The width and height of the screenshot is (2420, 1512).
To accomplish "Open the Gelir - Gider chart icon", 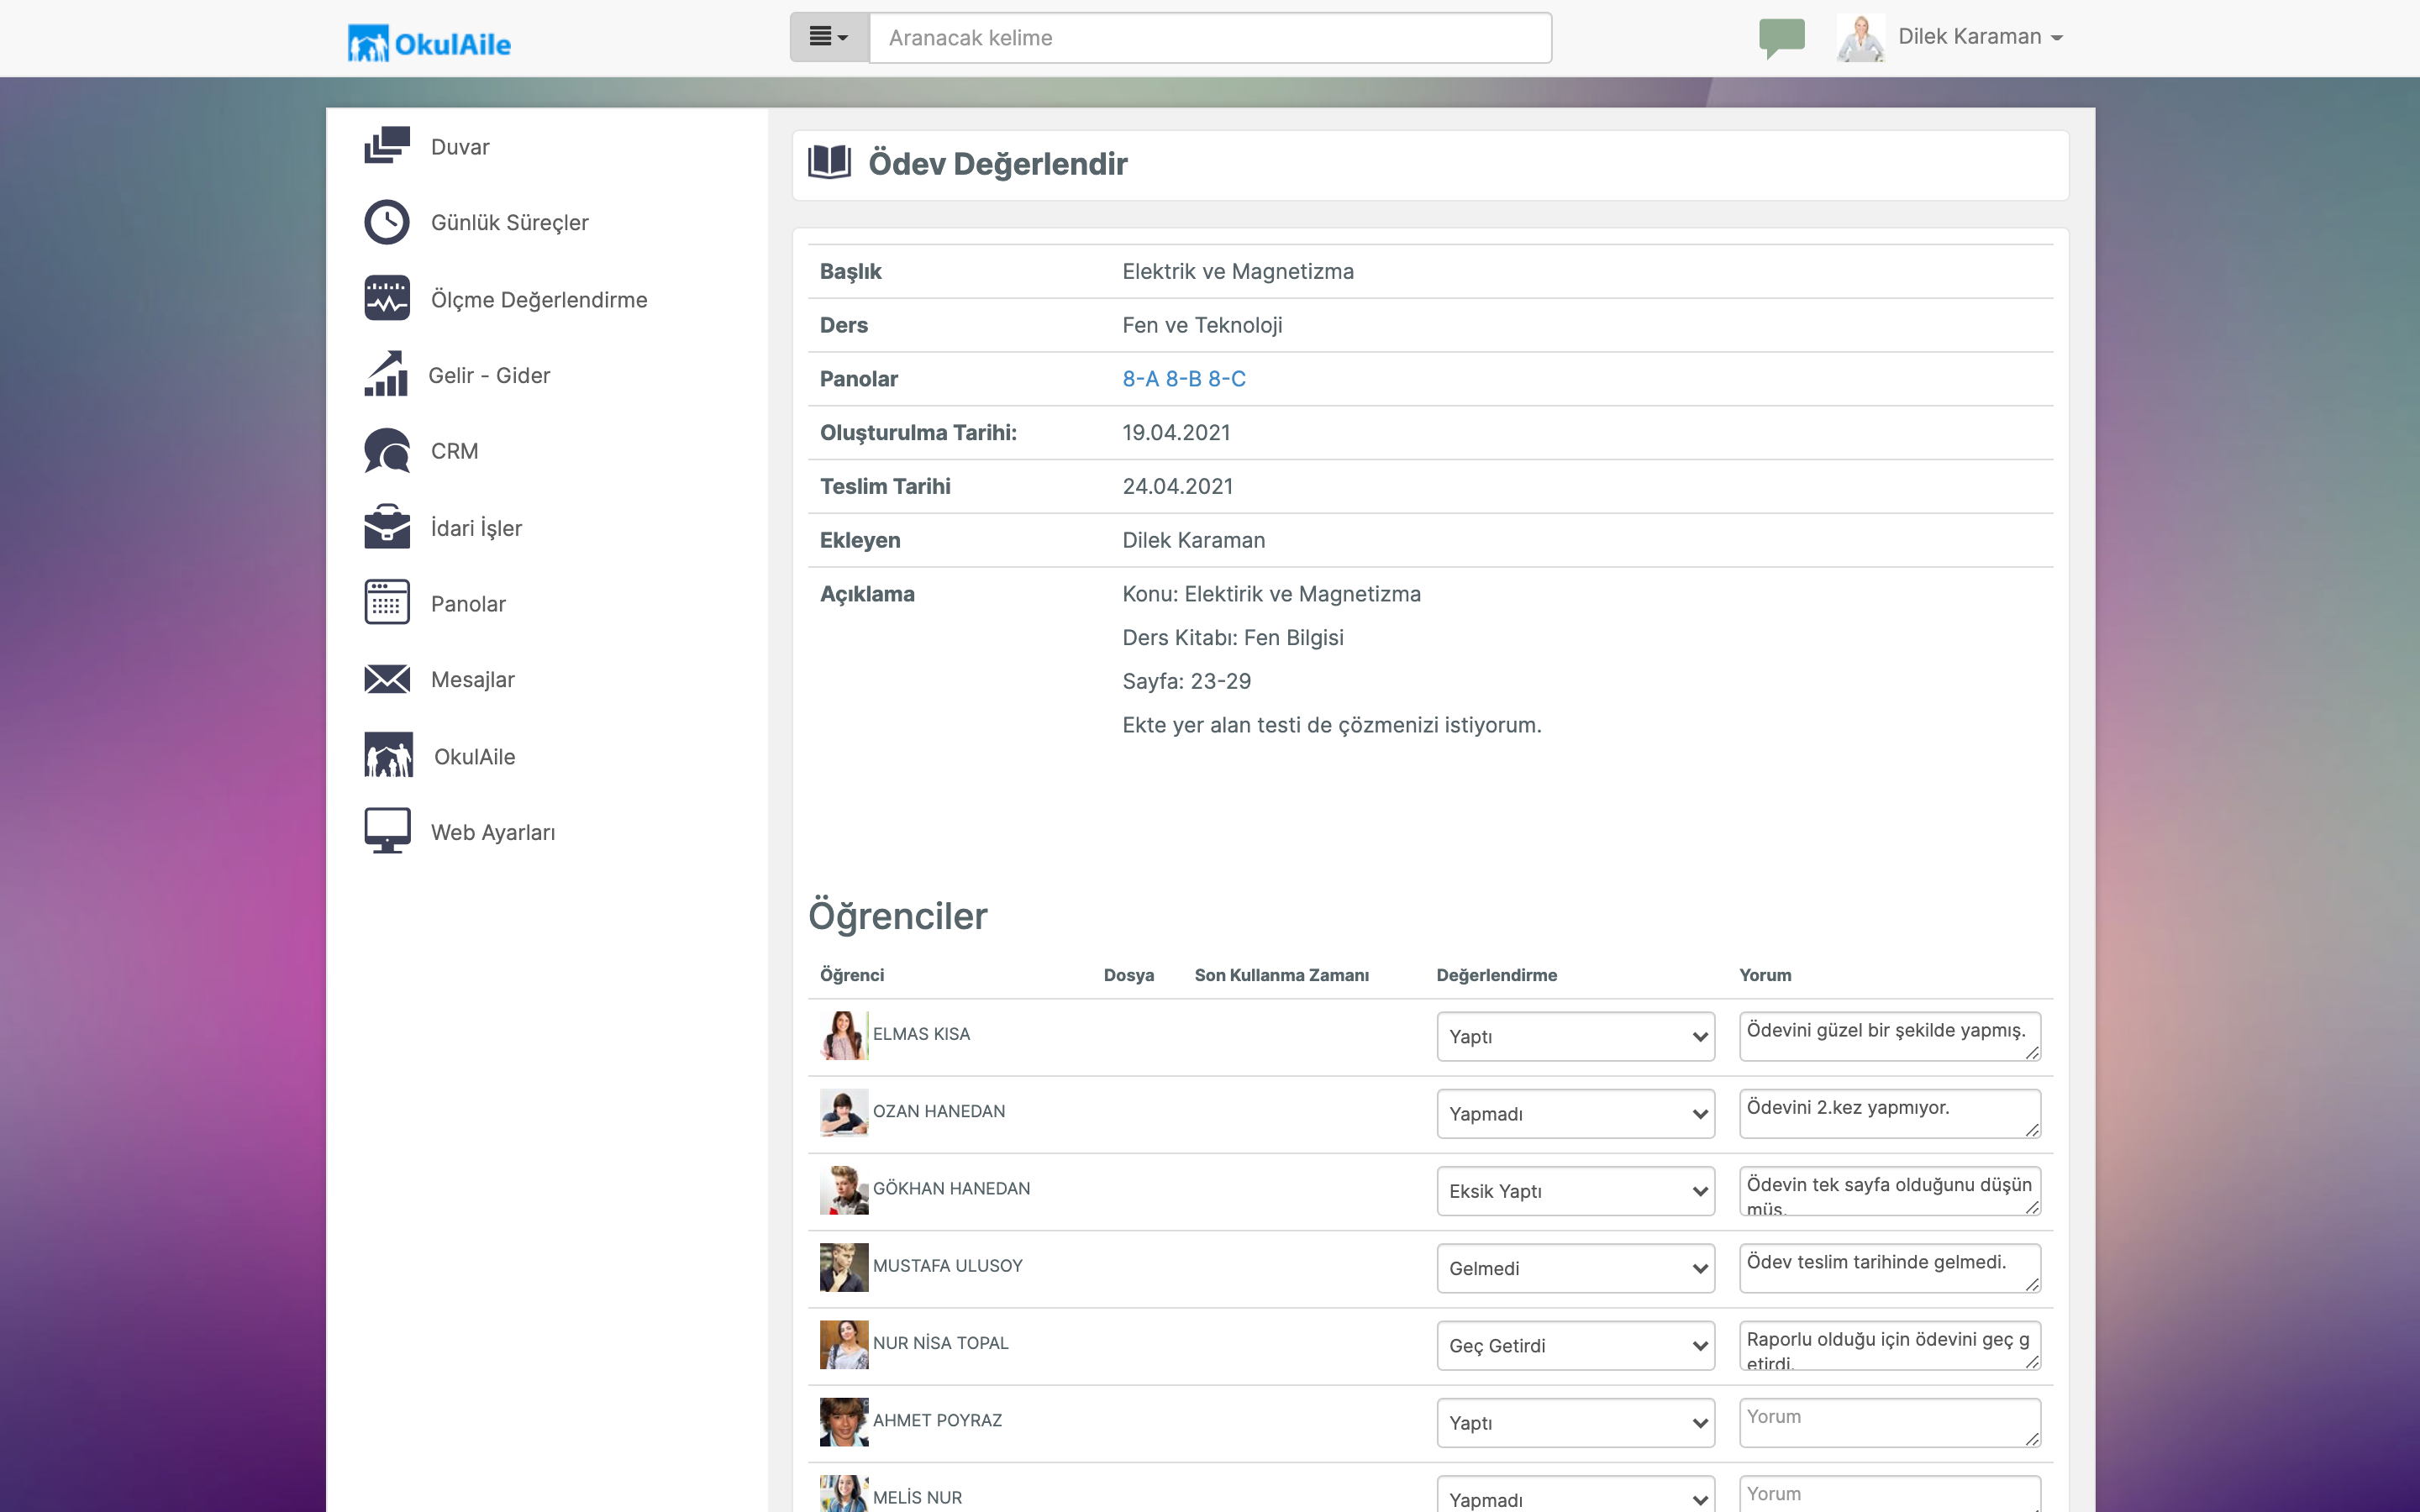I will tap(386, 375).
